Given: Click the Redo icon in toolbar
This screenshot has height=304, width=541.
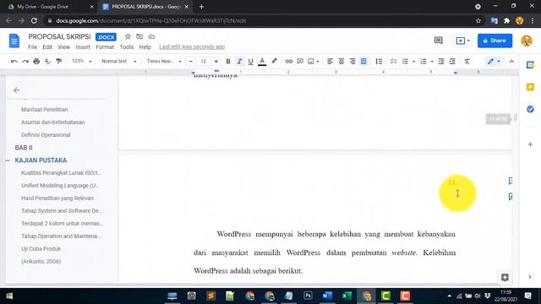Looking at the screenshot, I should [x=25, y=62].
